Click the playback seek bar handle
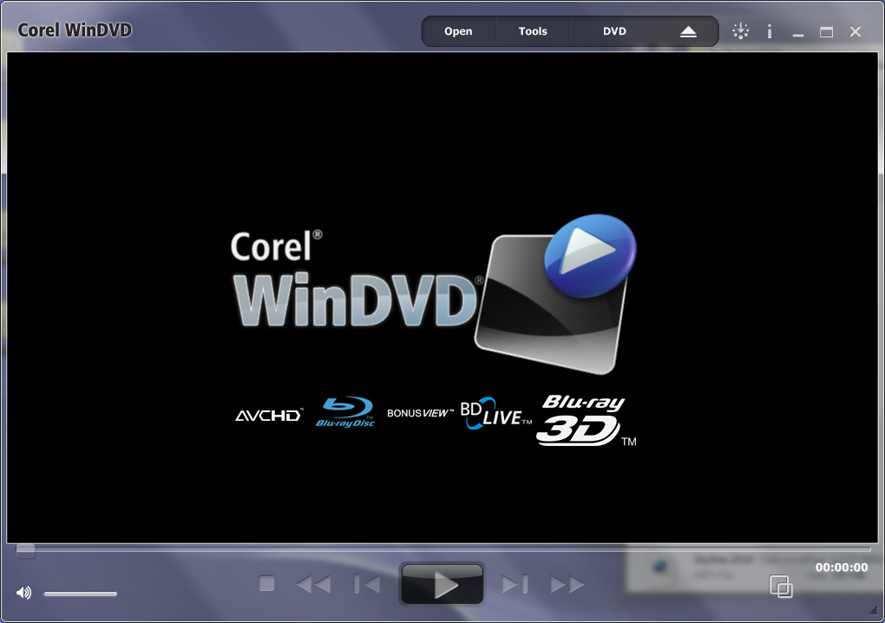 click(x=25, y=550)
